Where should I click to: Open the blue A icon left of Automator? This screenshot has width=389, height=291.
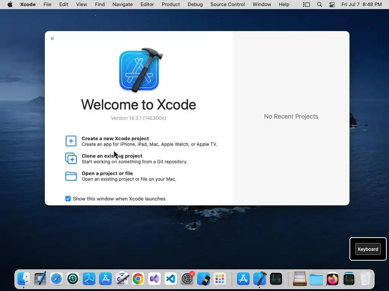coord(106,279)
